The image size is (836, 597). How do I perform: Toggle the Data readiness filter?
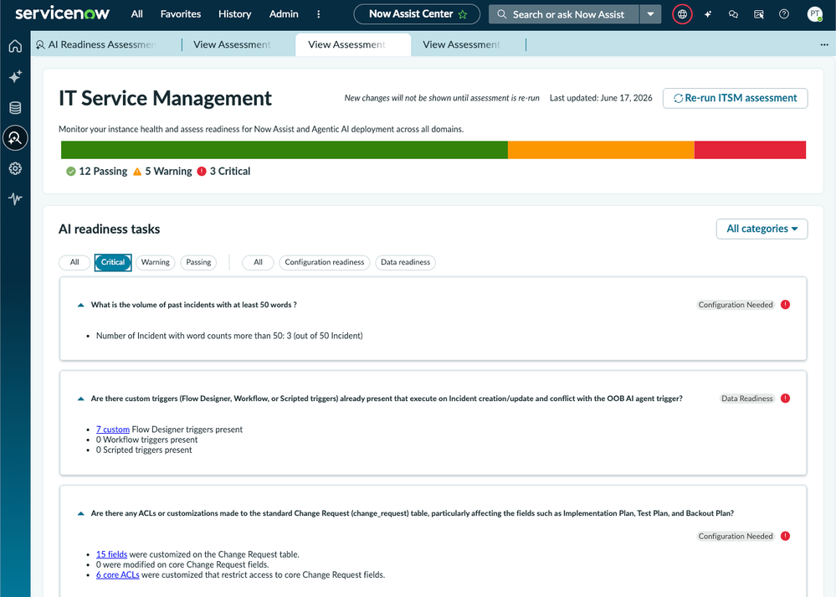coord(405,262)
